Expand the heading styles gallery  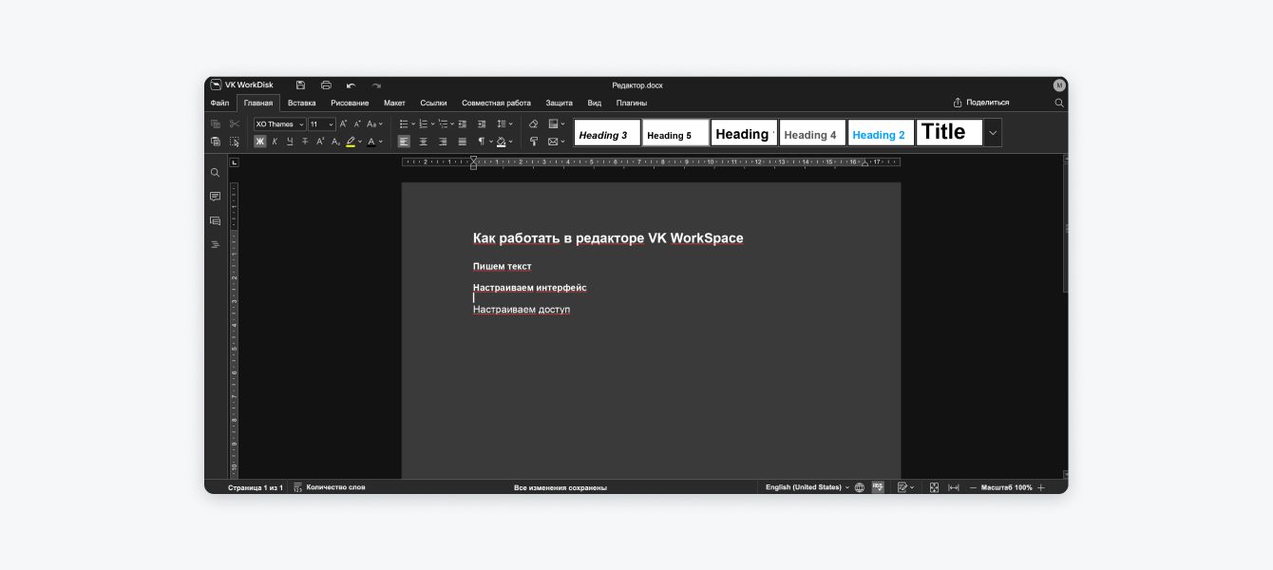(x=993, y=133)
